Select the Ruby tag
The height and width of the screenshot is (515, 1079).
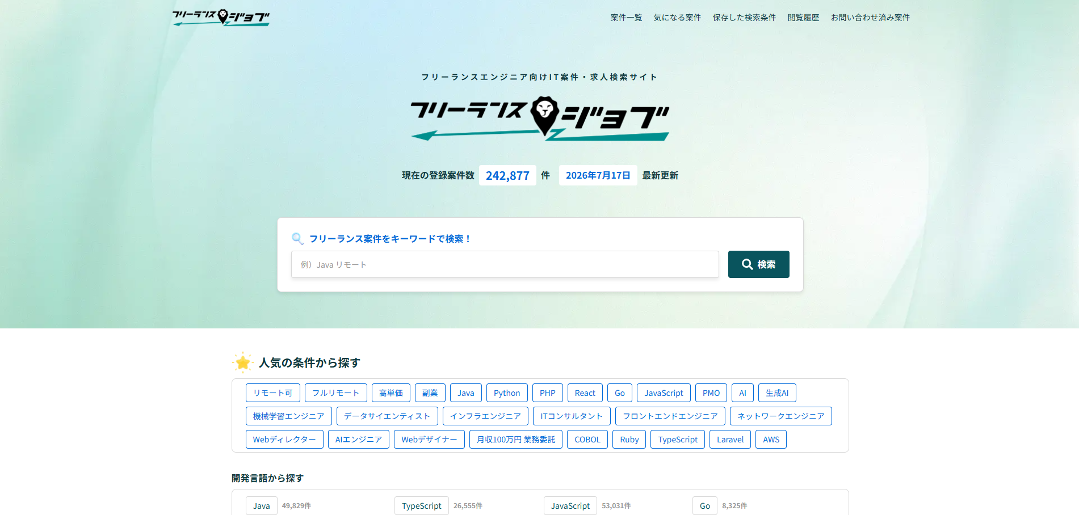[629, 440]
